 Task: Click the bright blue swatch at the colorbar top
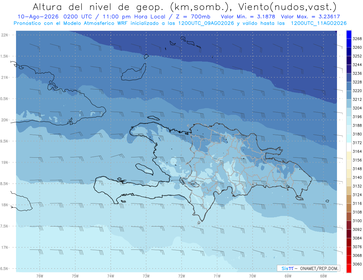tap(349, 34)
